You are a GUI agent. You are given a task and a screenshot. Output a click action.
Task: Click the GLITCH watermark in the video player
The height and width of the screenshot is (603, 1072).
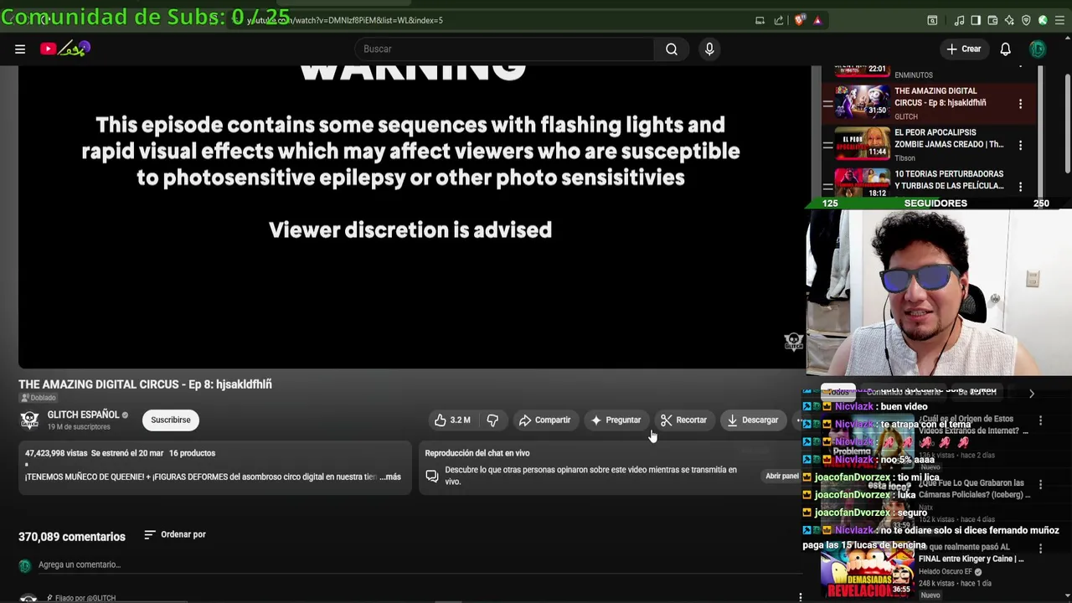click(793, 342)
